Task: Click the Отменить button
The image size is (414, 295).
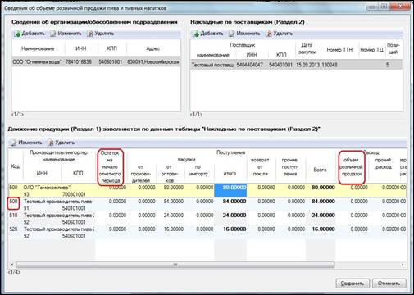Action: [389, 284]
